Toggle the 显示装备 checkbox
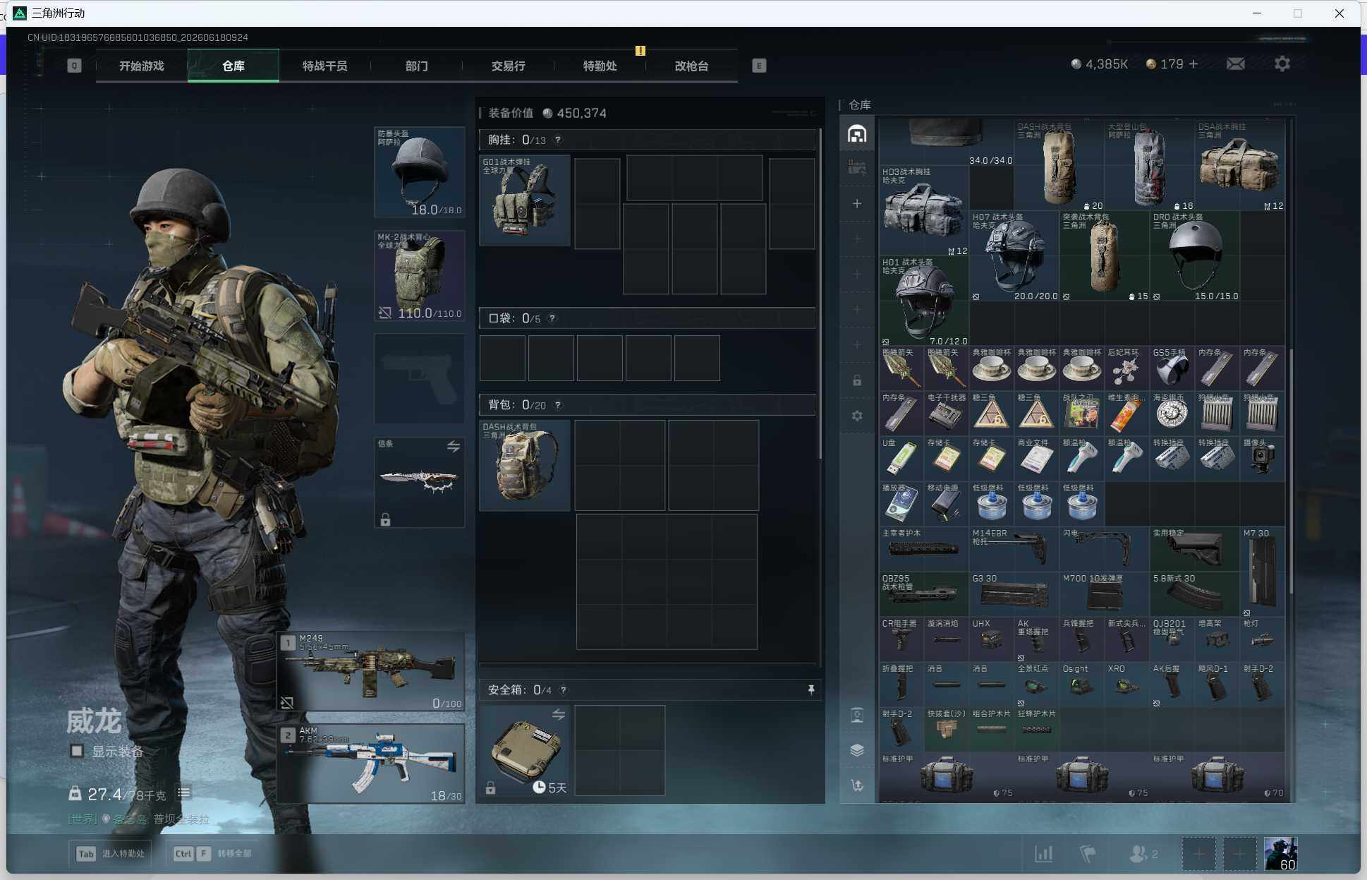This screenshot has width=1367, height=880. (77, 751)
